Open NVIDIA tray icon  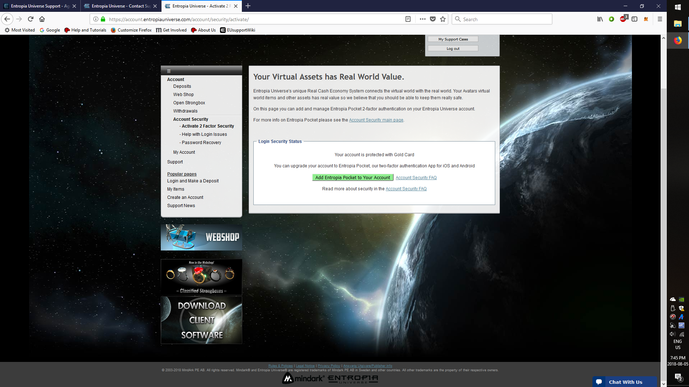681,300
